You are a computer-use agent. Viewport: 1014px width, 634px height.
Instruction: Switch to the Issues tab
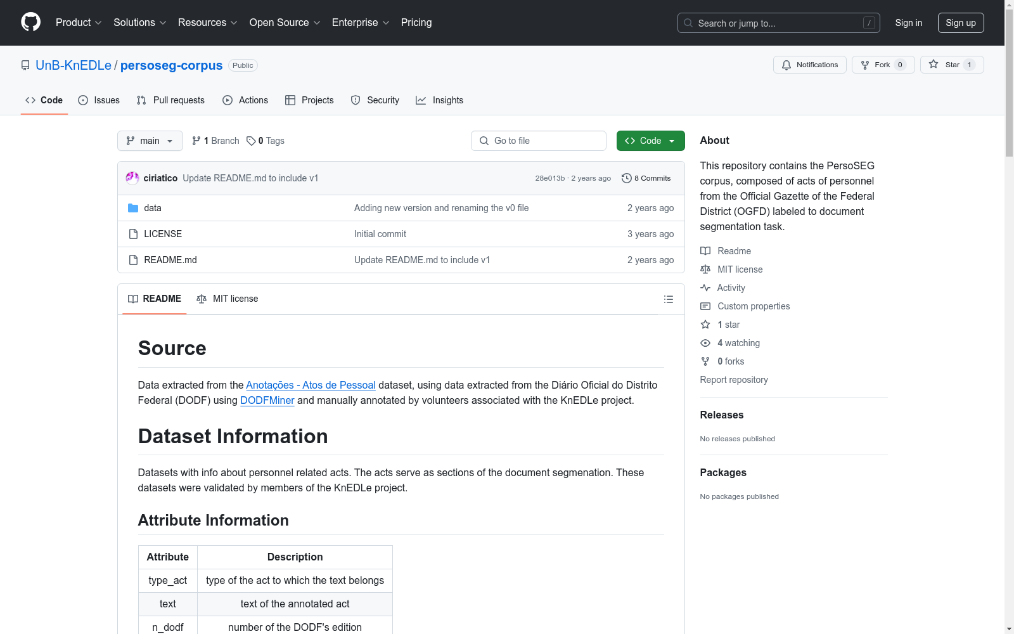click(x=99, y=100)
